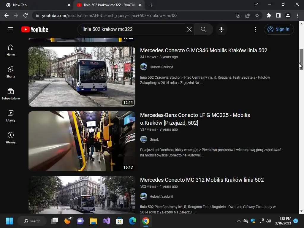Click the browser address bar URL

[110, 15]
